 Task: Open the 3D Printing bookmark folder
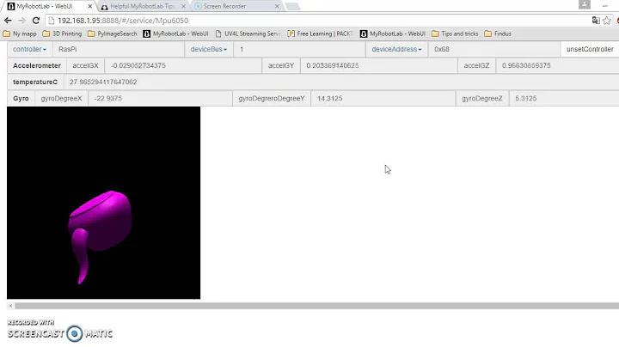62,33
